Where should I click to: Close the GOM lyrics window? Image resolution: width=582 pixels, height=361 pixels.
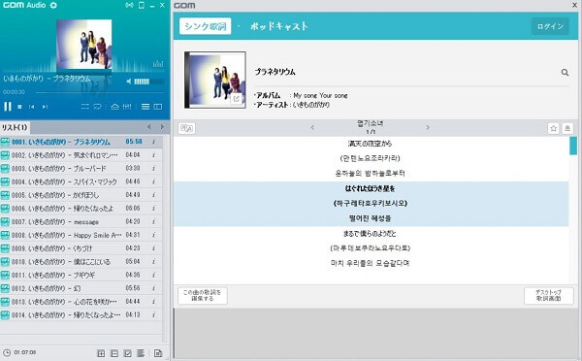(574, 5)
